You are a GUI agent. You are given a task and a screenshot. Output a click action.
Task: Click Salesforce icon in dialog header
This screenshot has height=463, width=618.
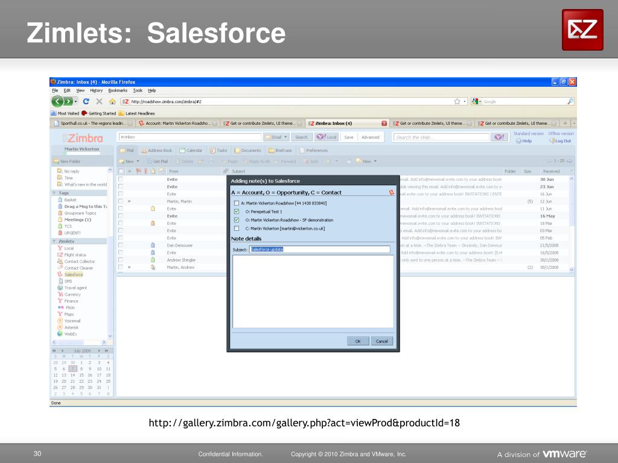click(x=391, y=192)
